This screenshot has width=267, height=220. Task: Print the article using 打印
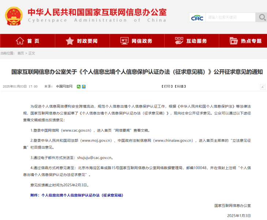(166, 86)
